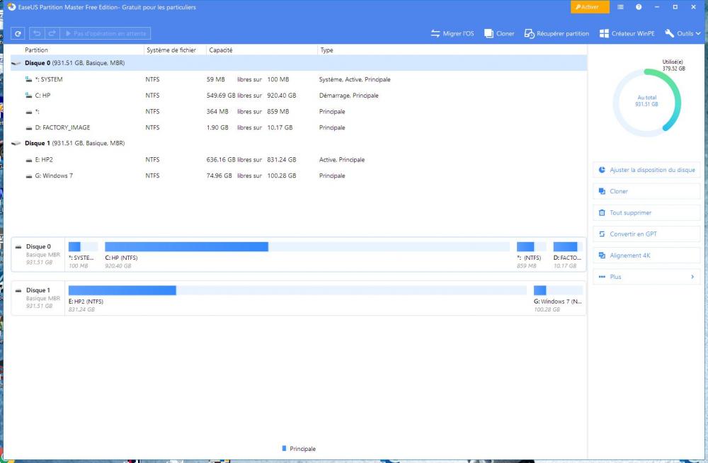Viewport: 708px width, 463px height.
Task: Select the unlabeled 859 MB partition row
Action: click(x=299, y=111)
